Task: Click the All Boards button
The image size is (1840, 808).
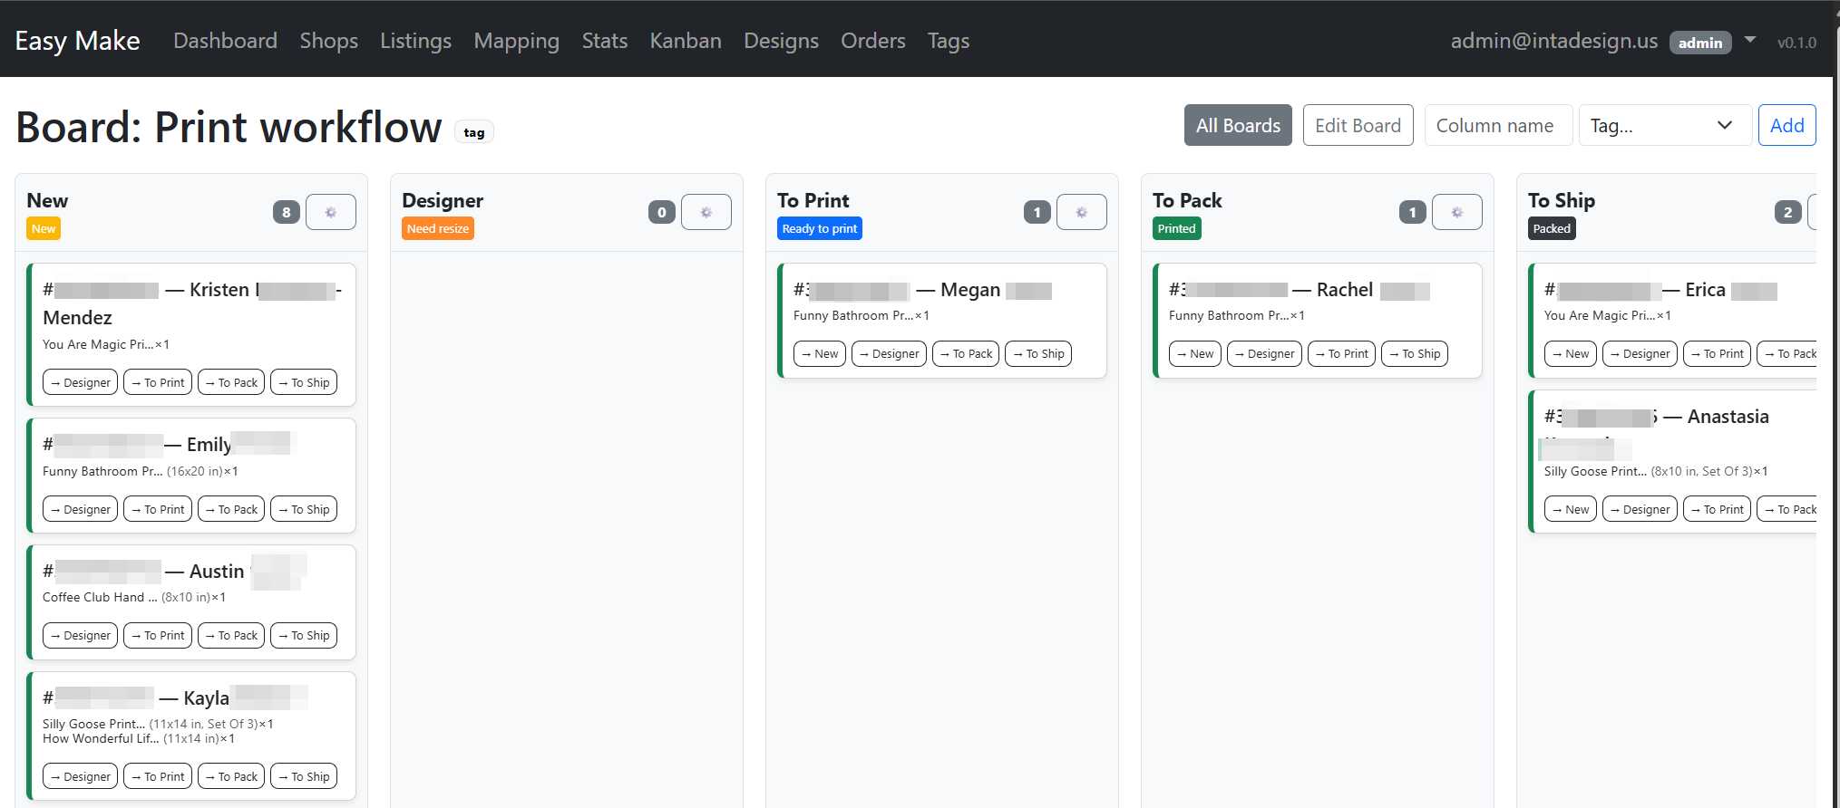Action: (1237, 126)
